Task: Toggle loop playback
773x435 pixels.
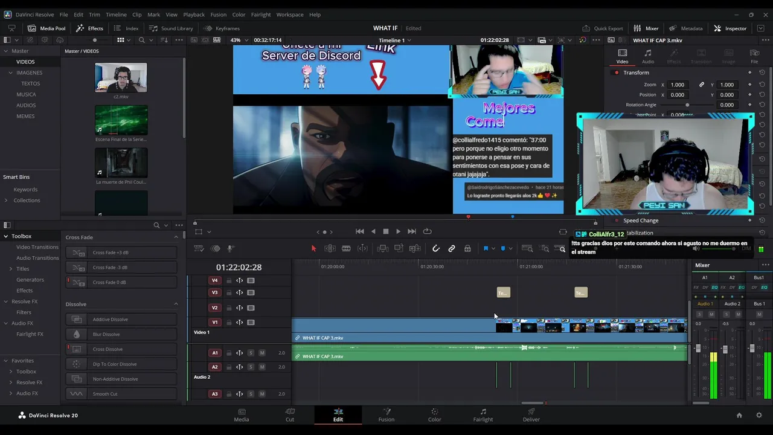Action: pos(428,231)
